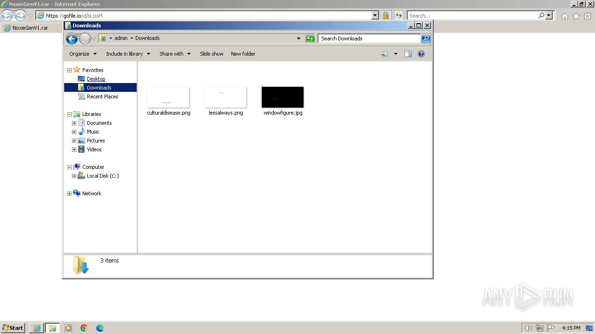Click admin in the address breadcrumb
The height and width of the screenshot is (334, 595).
click(121, 39)
